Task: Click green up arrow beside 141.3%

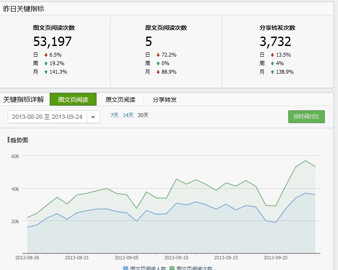Action: coord(45,72)
